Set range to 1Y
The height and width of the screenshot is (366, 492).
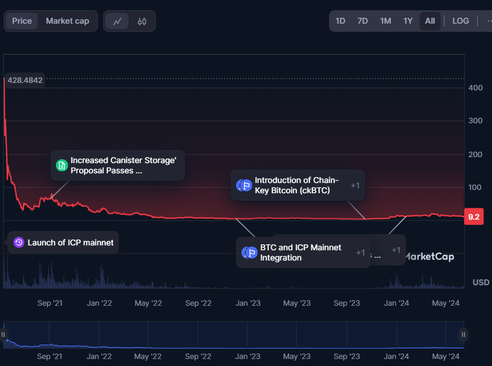(x=408, y=21)
